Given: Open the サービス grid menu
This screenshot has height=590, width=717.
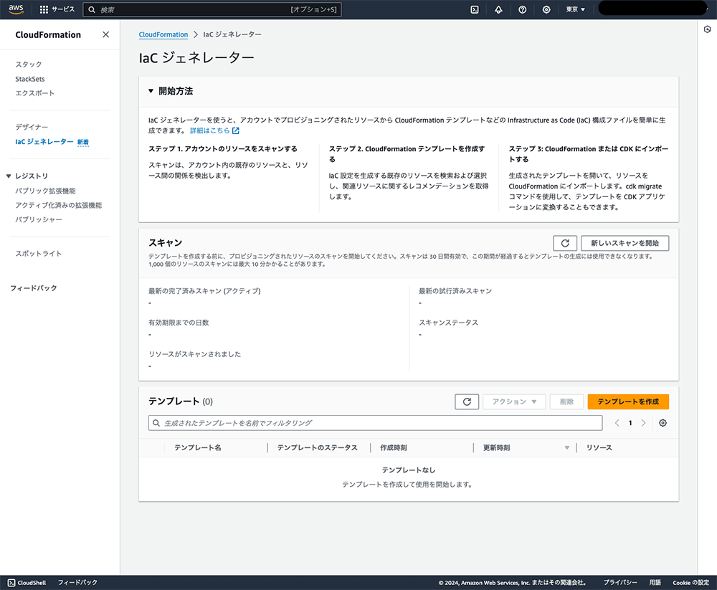Looking at the screenshot, I should point(57,9).
